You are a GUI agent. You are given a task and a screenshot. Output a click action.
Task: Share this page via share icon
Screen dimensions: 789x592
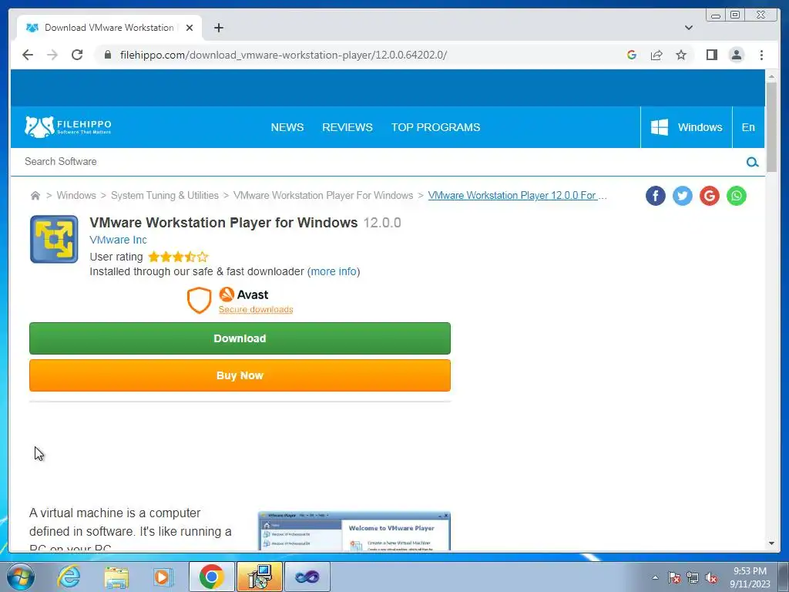point(656,55)
